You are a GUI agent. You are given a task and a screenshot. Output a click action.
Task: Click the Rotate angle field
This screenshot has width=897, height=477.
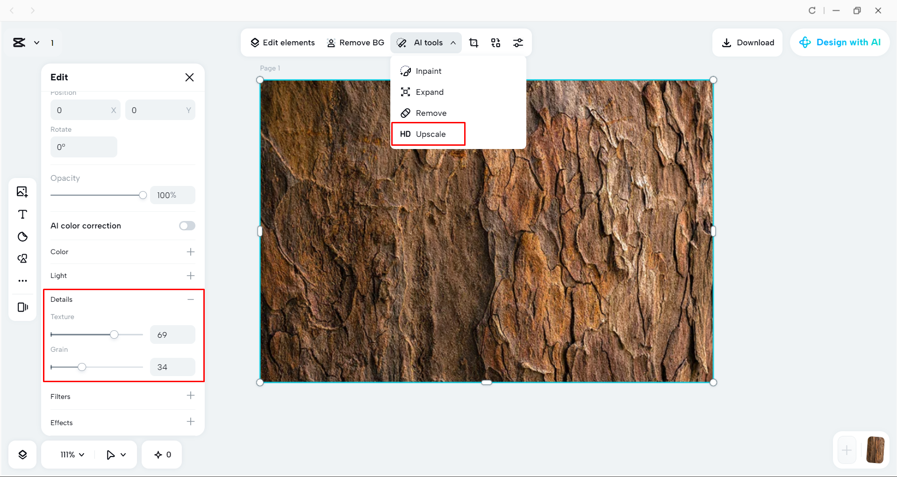(84, 147)
